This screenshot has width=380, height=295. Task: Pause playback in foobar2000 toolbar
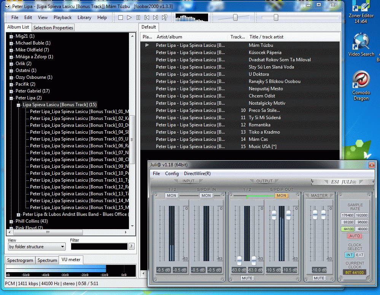point(138,18)
